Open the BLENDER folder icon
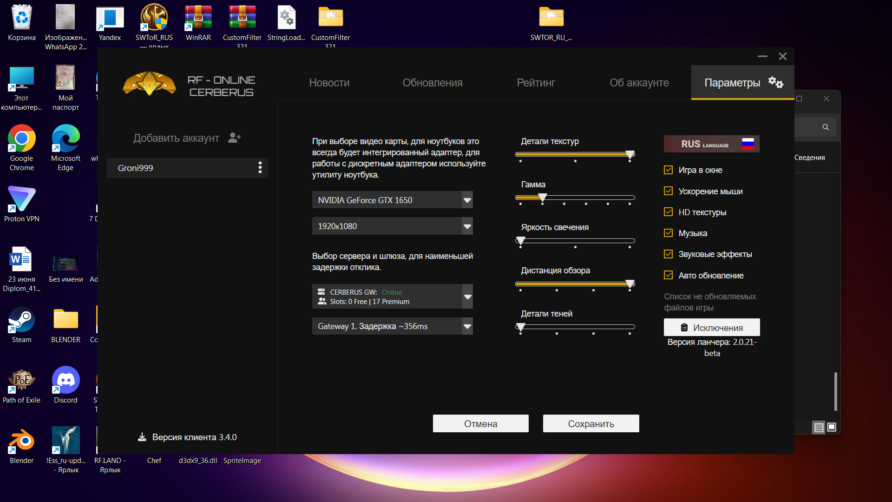Viewport: 892px width, 502px height. [66, 325]
